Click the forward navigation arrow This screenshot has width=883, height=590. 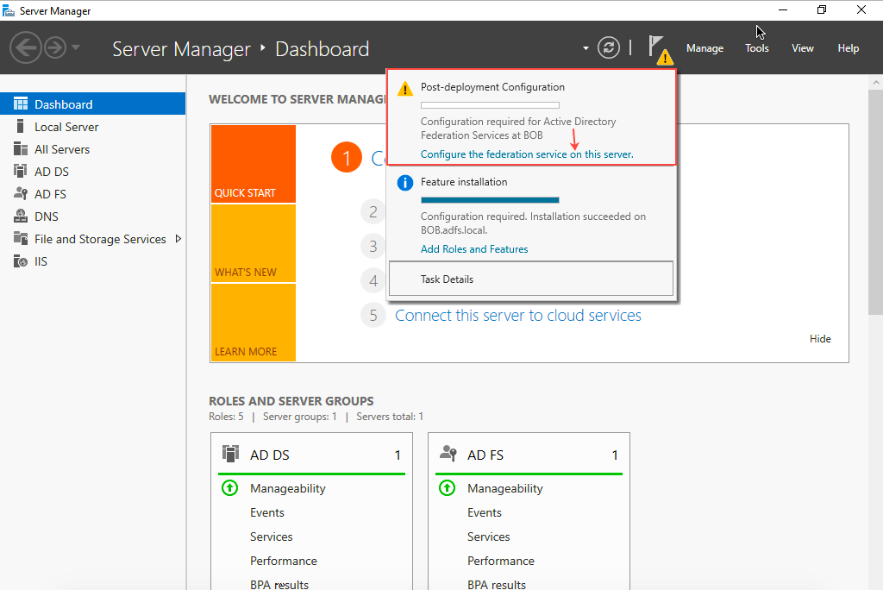(55, 48)
